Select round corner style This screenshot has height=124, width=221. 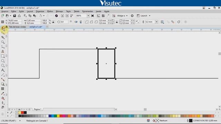click(x=87, y=22)
